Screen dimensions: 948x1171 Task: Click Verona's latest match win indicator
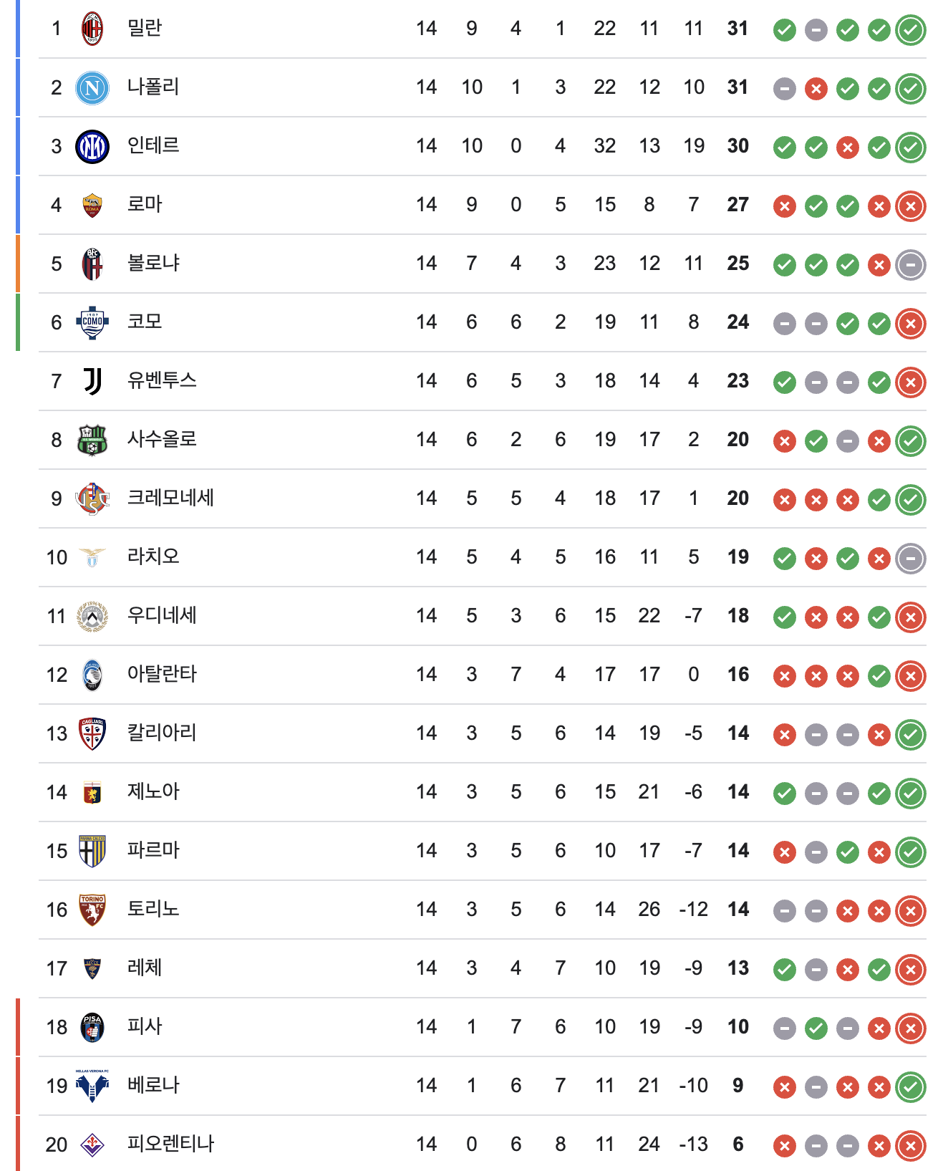click(x=911, y=1087)
